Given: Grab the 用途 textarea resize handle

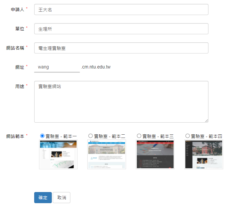Looking at the screenshot, I should point(207,121).
